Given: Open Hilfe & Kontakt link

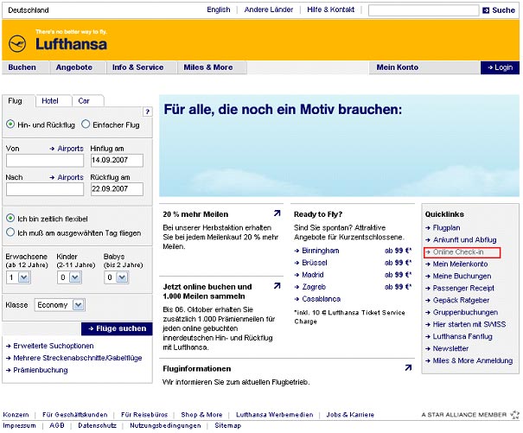Looking at the screenshot, I should pyautogui.click(x=330, y=10).
